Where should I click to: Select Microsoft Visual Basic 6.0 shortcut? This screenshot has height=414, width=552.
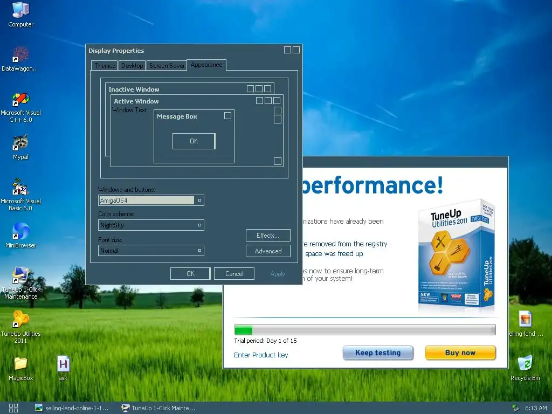tap(20, 195)
